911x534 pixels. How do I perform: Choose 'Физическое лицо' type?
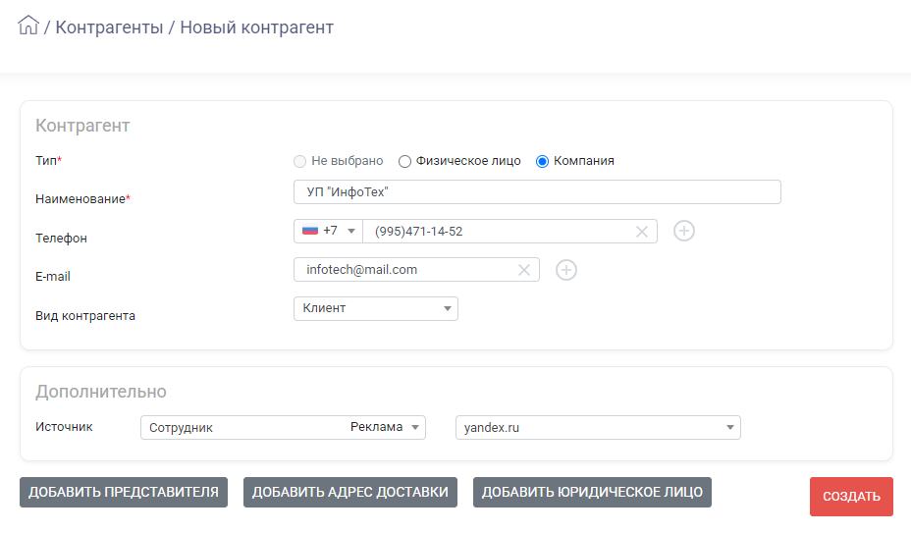(404, 162)
